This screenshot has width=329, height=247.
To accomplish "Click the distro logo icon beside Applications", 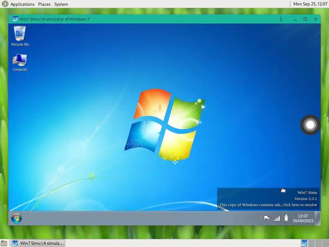I will point(5,4).
